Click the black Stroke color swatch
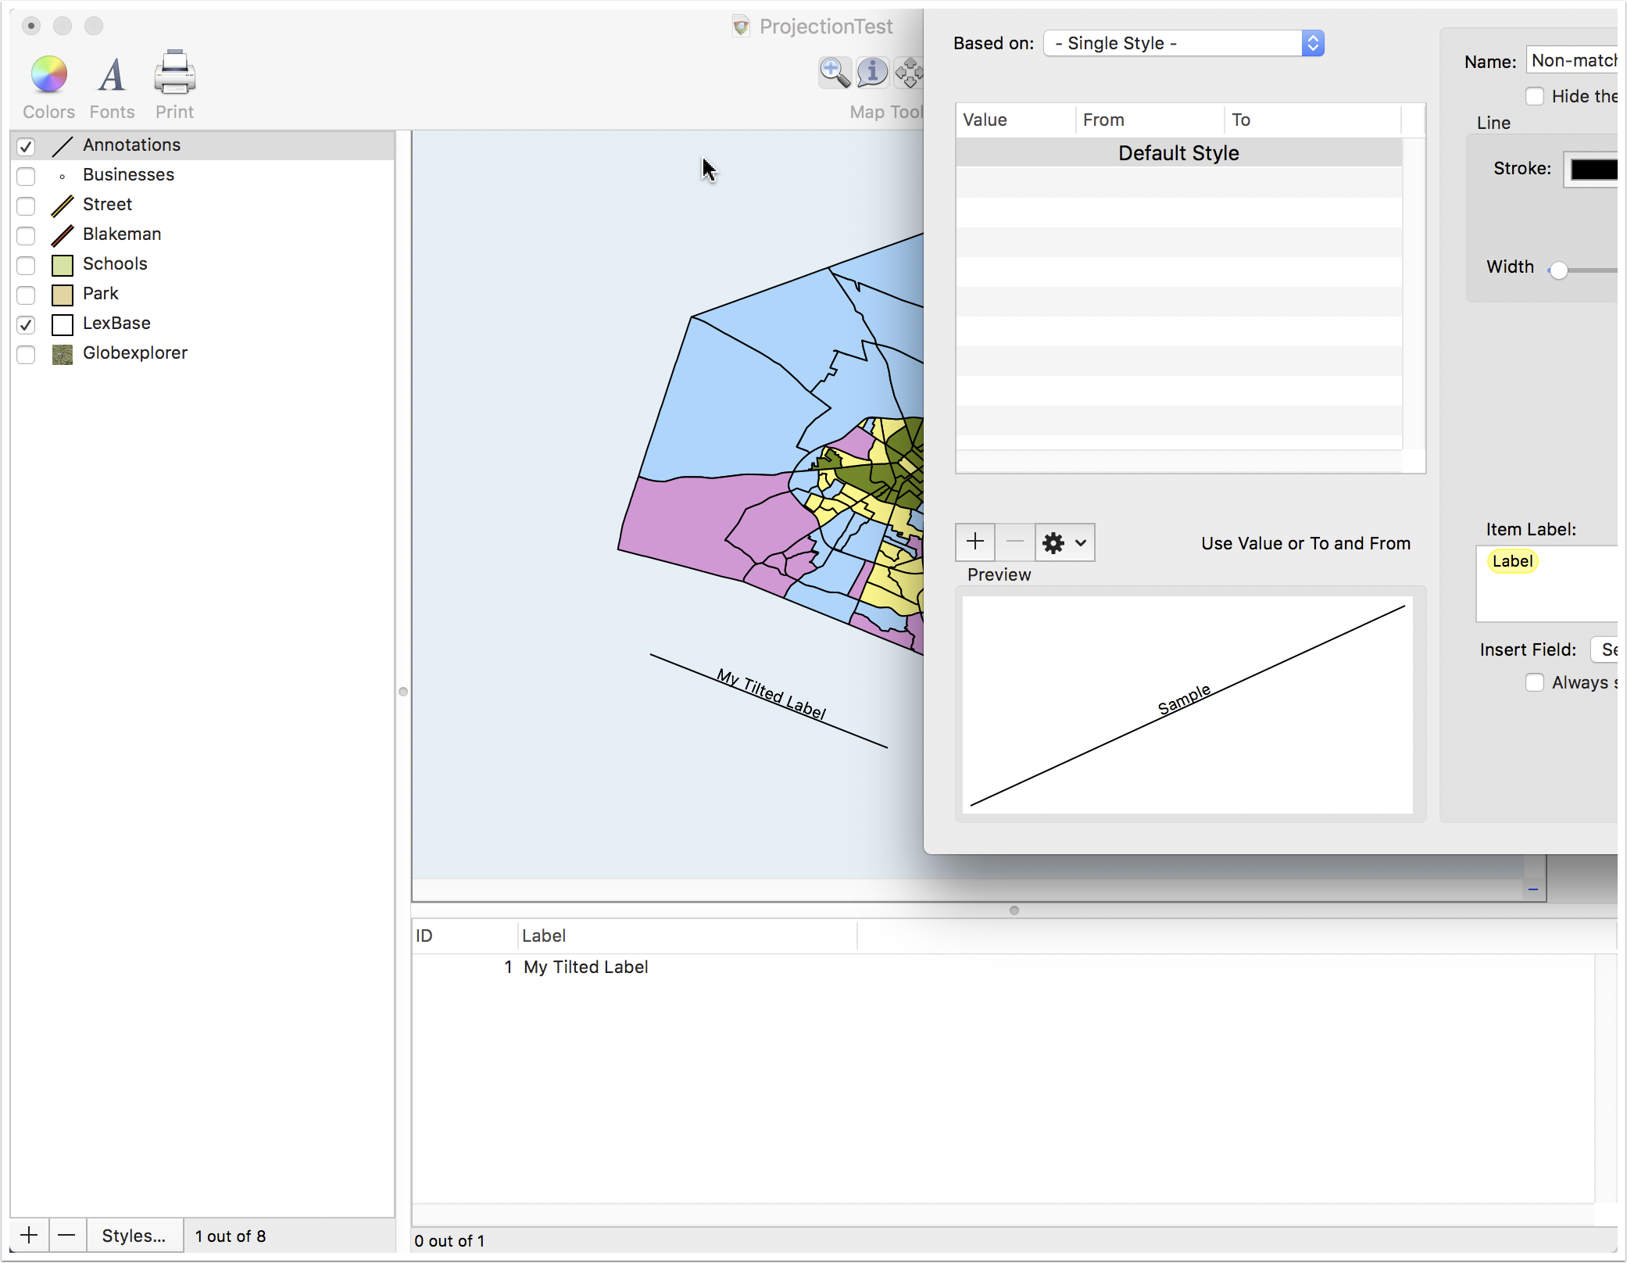This screenshot has width=1627, height=1263. pos(1593,169)
